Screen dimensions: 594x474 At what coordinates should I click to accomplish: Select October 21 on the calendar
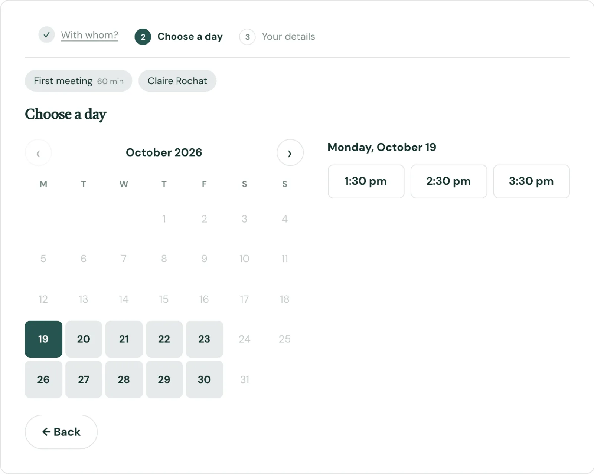(x=124, y=339)
